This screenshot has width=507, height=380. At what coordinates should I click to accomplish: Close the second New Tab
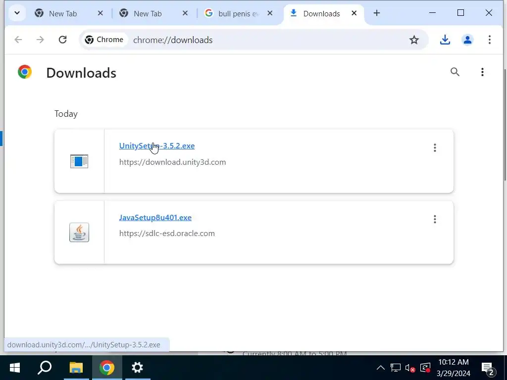coord(185,13)
